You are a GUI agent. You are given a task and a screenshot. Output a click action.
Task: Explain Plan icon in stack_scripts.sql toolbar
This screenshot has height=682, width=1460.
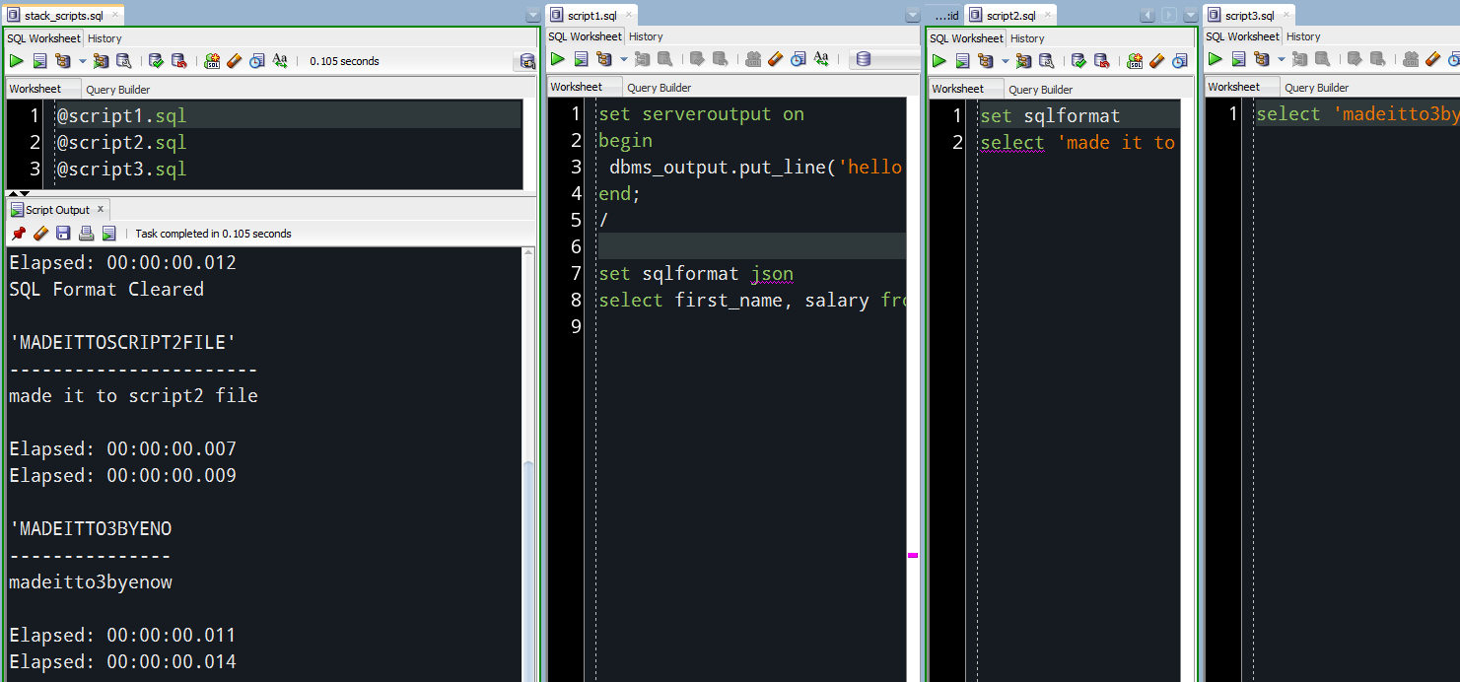[x=63, y=61]
